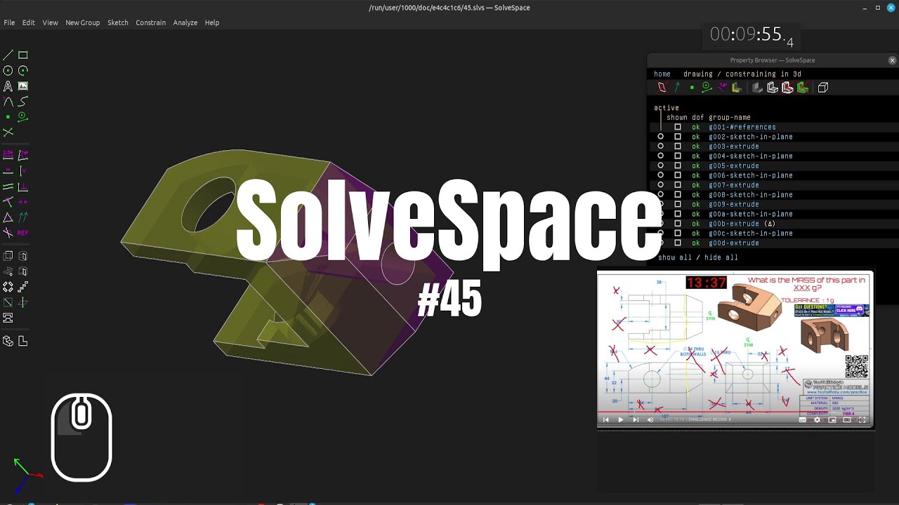The image size is (899, 505).
Task: Apply distance or diameter constraint
Action: [x=8, y=156]
